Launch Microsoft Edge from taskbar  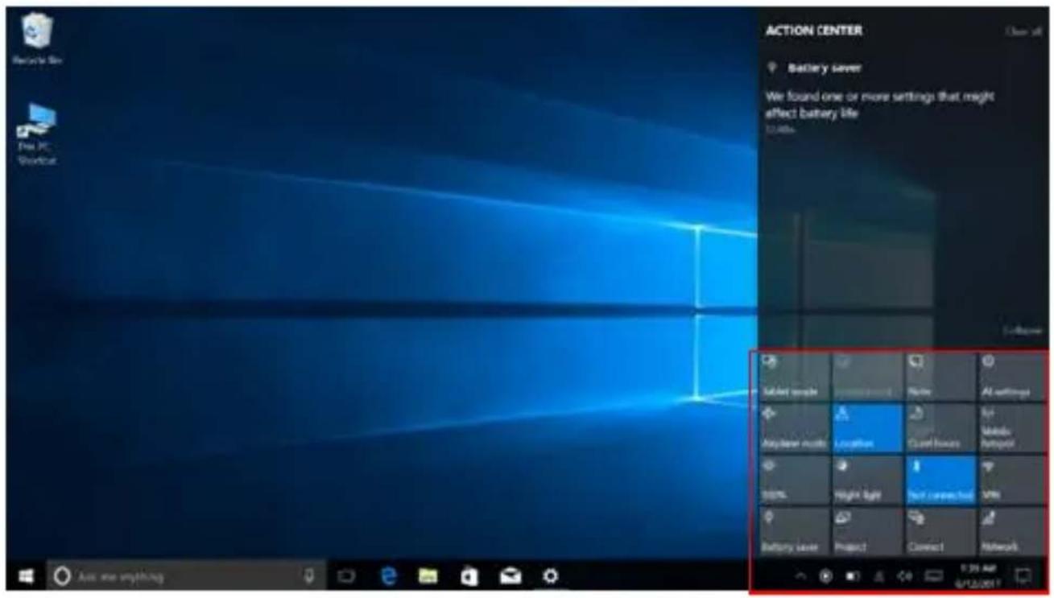pos(389,576)
